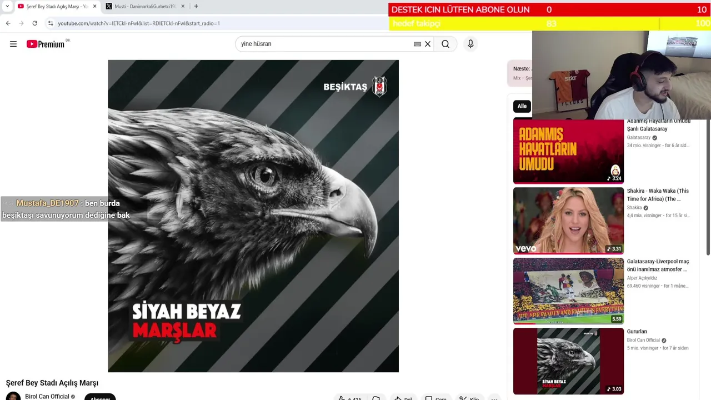Share the video via Del button
Viewport: 711px width, 400px height.
pos(403,398)
